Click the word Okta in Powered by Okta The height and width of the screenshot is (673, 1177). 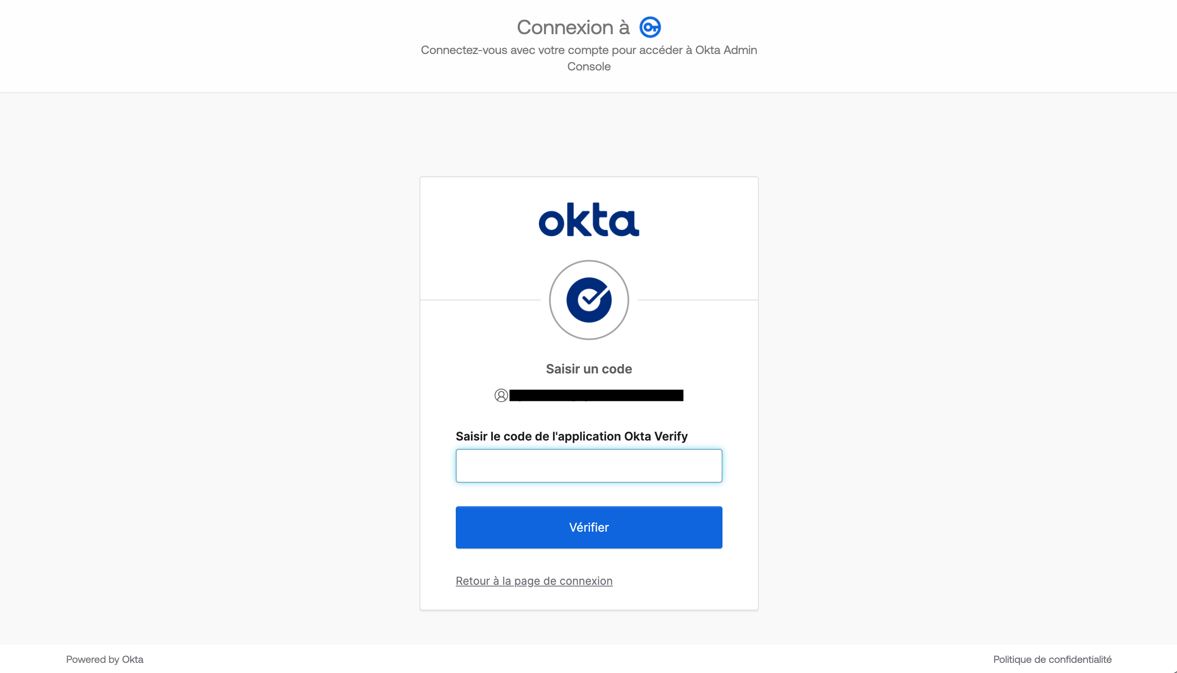click(x=133, y=659)
